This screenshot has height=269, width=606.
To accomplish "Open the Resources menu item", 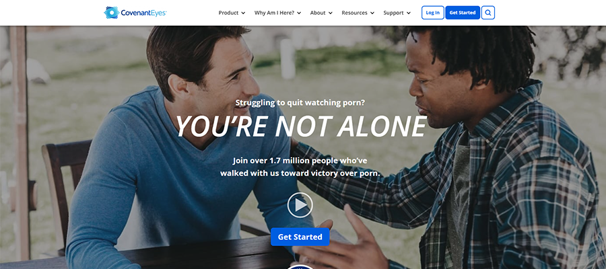I will click(354, 13).
